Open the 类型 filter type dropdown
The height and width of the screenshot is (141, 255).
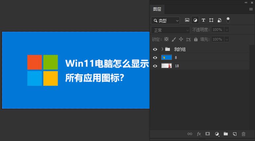pyautogui.click(x=165, y=21)
